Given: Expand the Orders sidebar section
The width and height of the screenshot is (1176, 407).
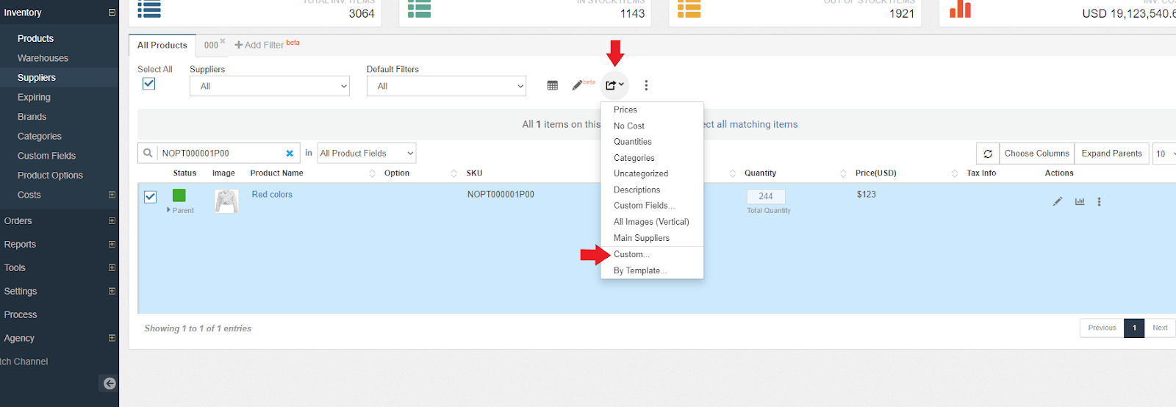Looking at the screenshot, I should point(112,220).
